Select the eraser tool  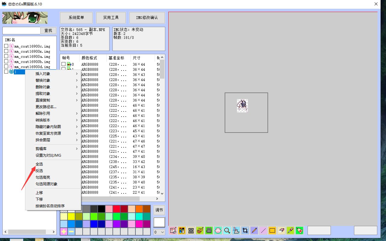[x=281, y=230]
